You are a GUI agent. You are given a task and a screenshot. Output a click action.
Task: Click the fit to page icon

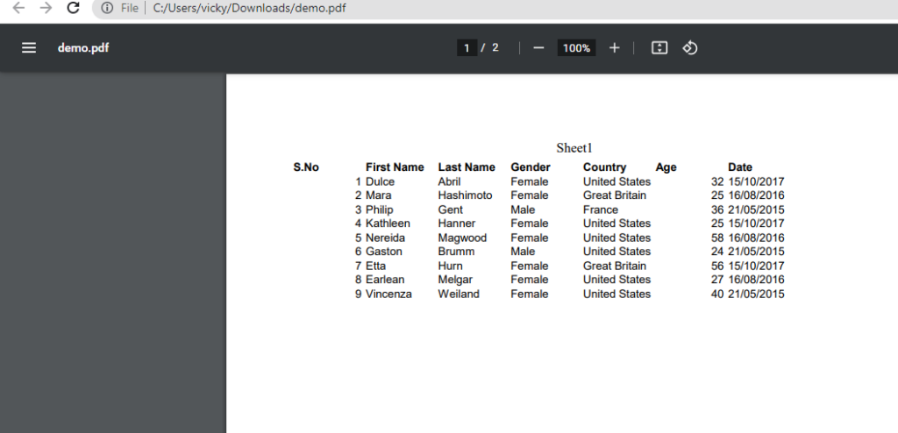[659, 48]
